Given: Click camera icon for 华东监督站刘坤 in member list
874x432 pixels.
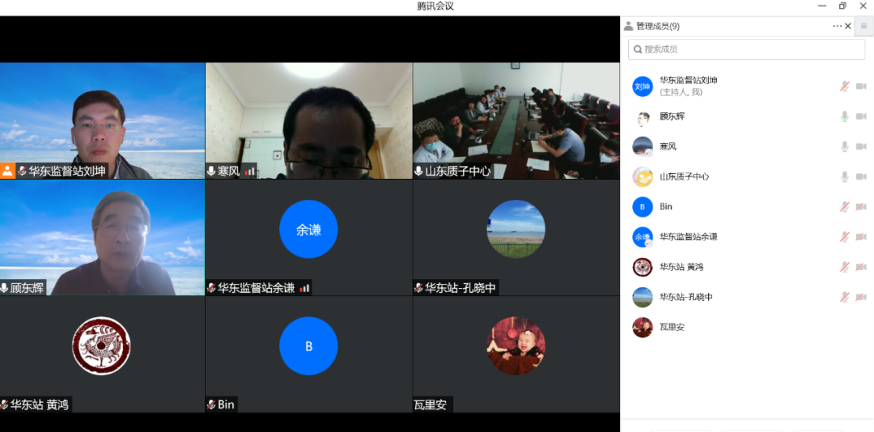Looking at the screenshot, I should (x=861, y=86).
